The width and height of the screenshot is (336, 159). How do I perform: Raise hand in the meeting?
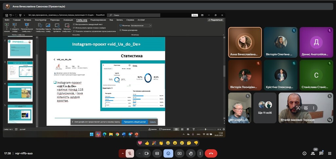coord(190,153)
